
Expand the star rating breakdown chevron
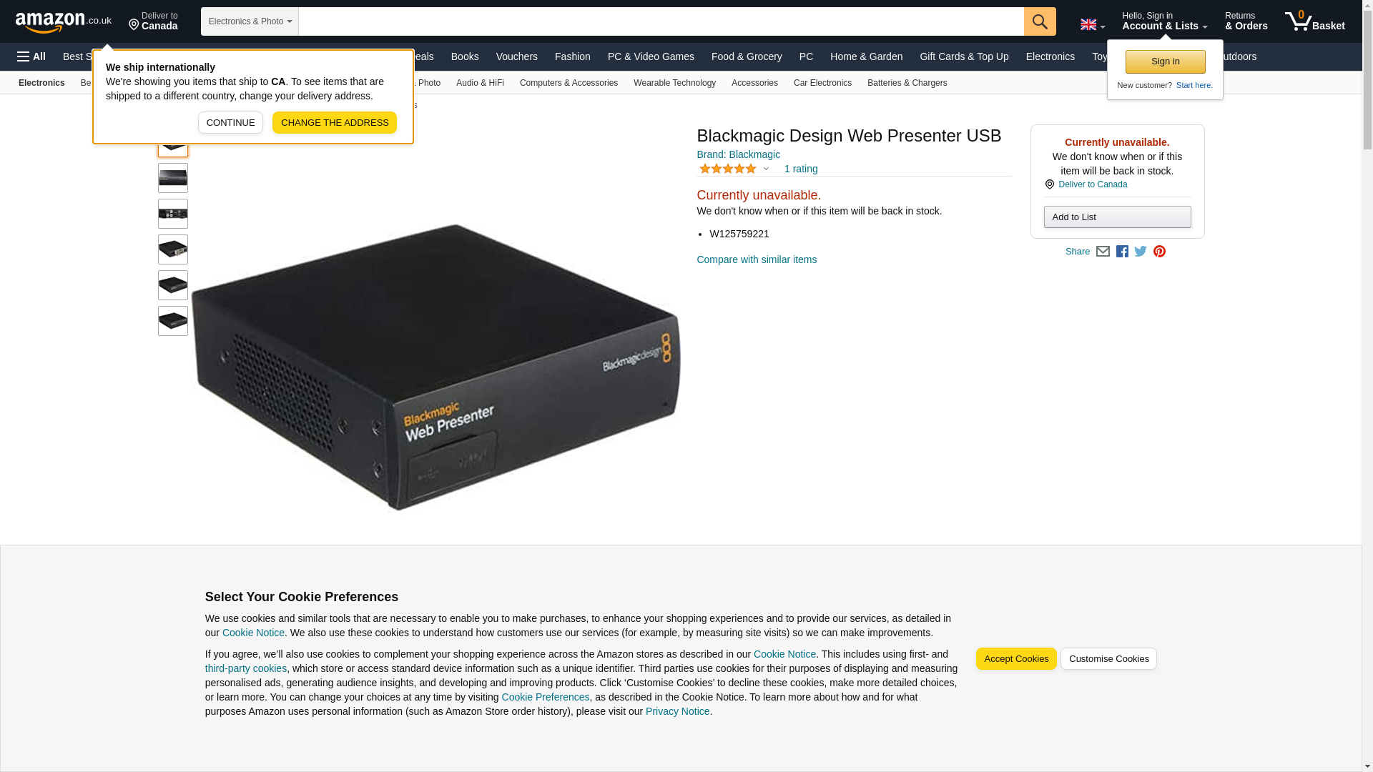click(x=766, y=169)
